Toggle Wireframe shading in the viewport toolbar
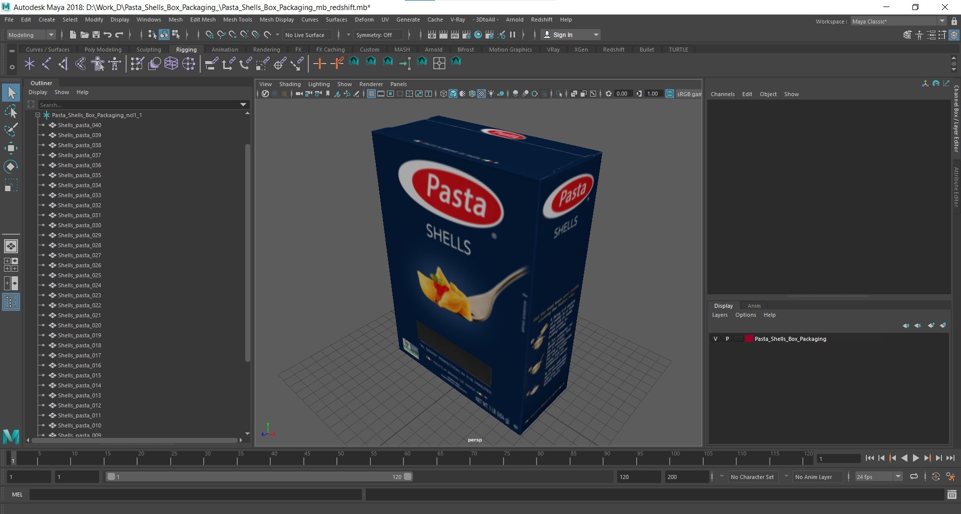The width and height of the screenshot is (961, 514). point(443,94)
